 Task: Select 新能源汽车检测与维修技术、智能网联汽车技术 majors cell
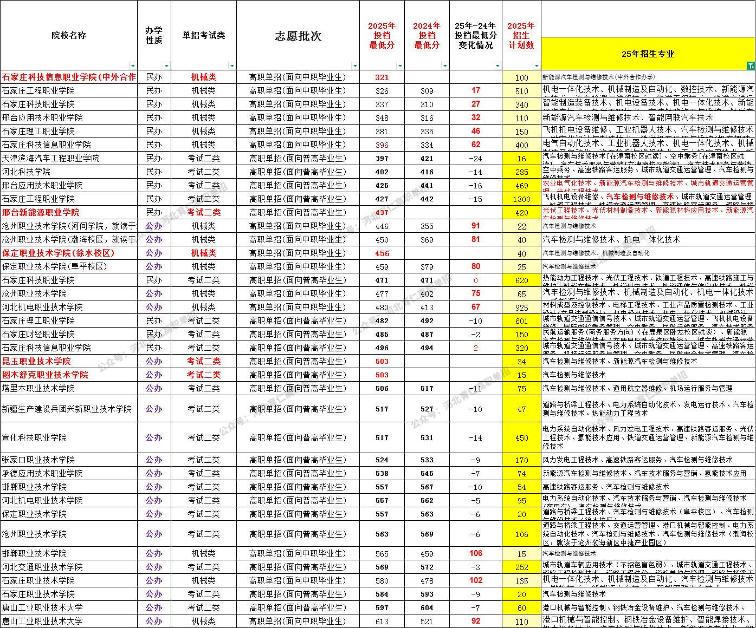coord(648,117)
